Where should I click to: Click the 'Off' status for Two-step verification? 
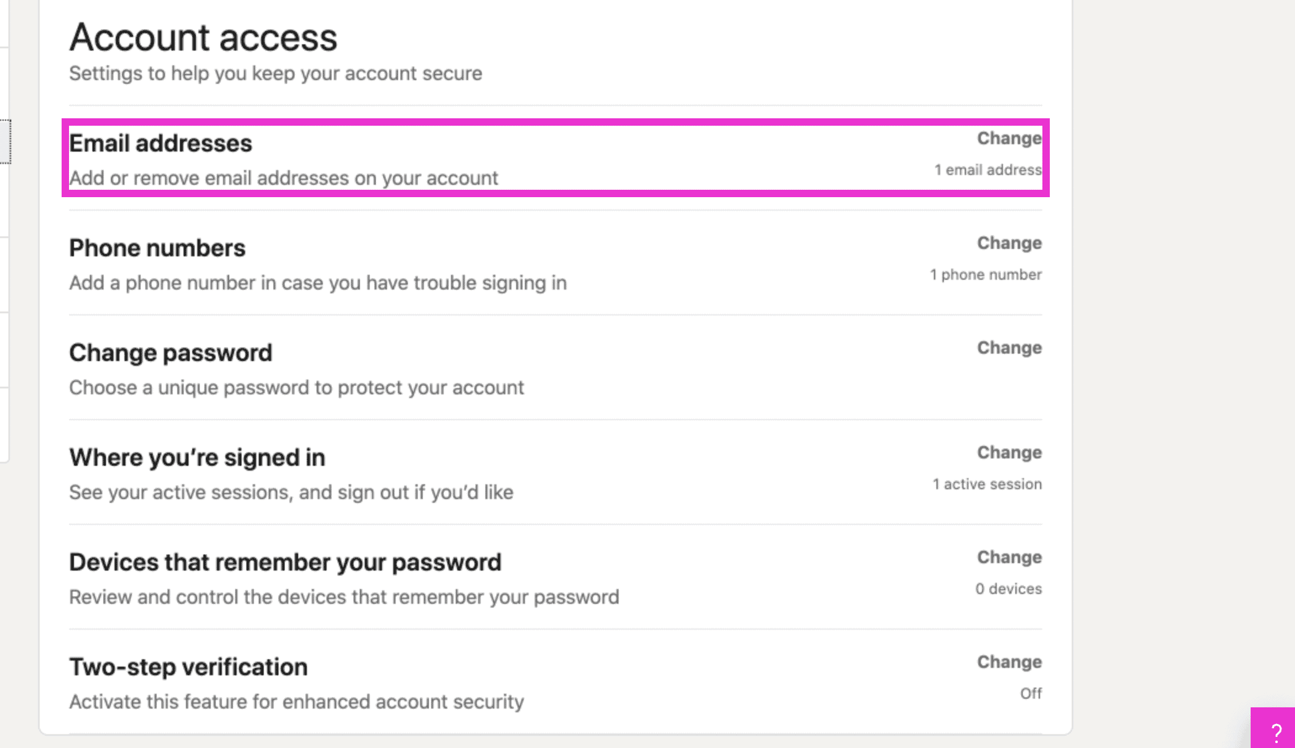(1031, 694)
